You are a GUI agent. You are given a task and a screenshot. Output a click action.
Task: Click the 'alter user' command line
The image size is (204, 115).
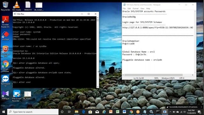(22, 82)
